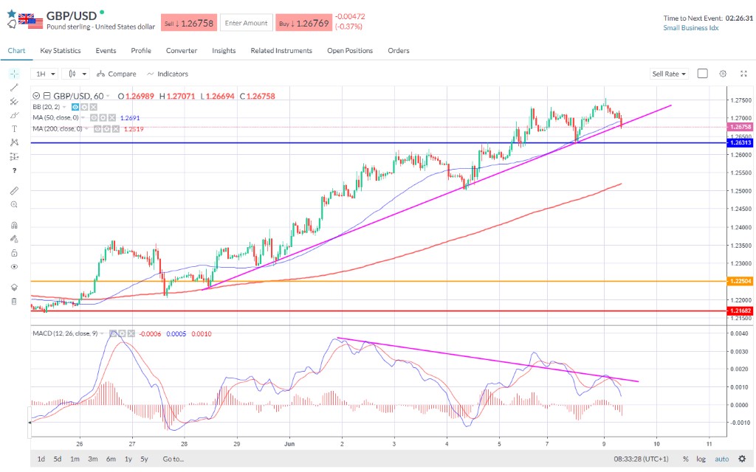The image size is (756, 472).
Task: Open the 1H timeframe dropdown
Action: pos(45,74)
